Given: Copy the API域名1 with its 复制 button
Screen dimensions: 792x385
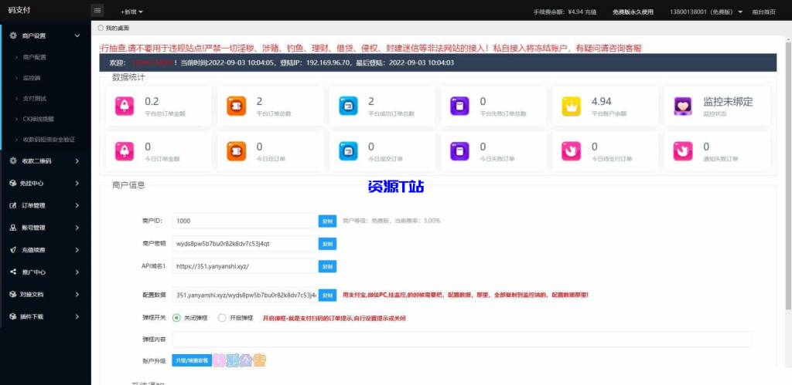Looking at the screenshot, I should click(327, 266).
